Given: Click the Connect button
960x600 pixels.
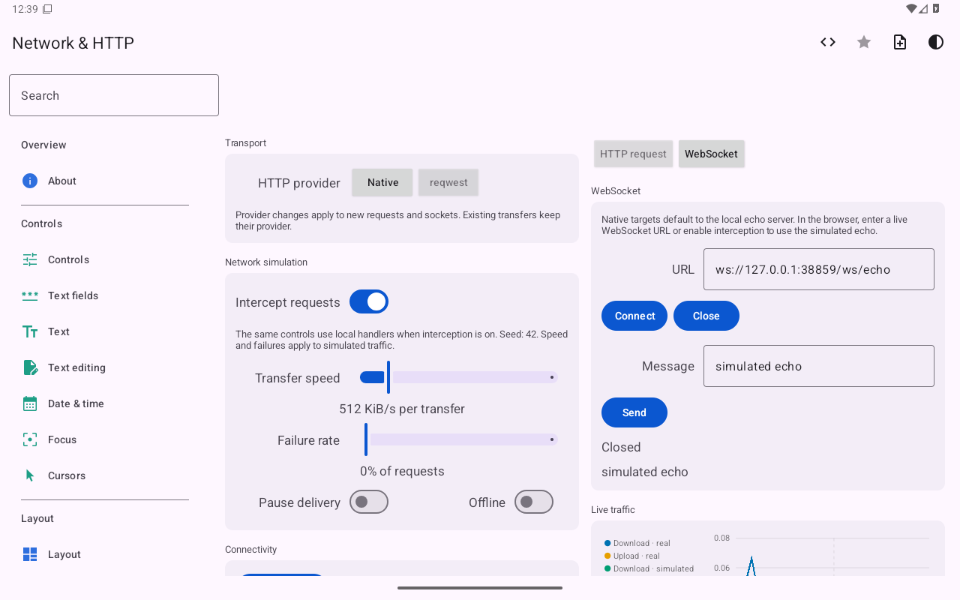Looking at the screenshot, I should coord(634,316).
